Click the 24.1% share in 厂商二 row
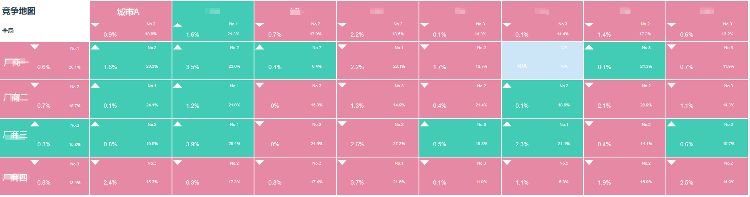Screen dimensions: 750x197 (152, 105)
